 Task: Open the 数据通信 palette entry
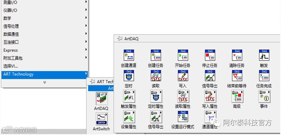[x=45, y=34]
